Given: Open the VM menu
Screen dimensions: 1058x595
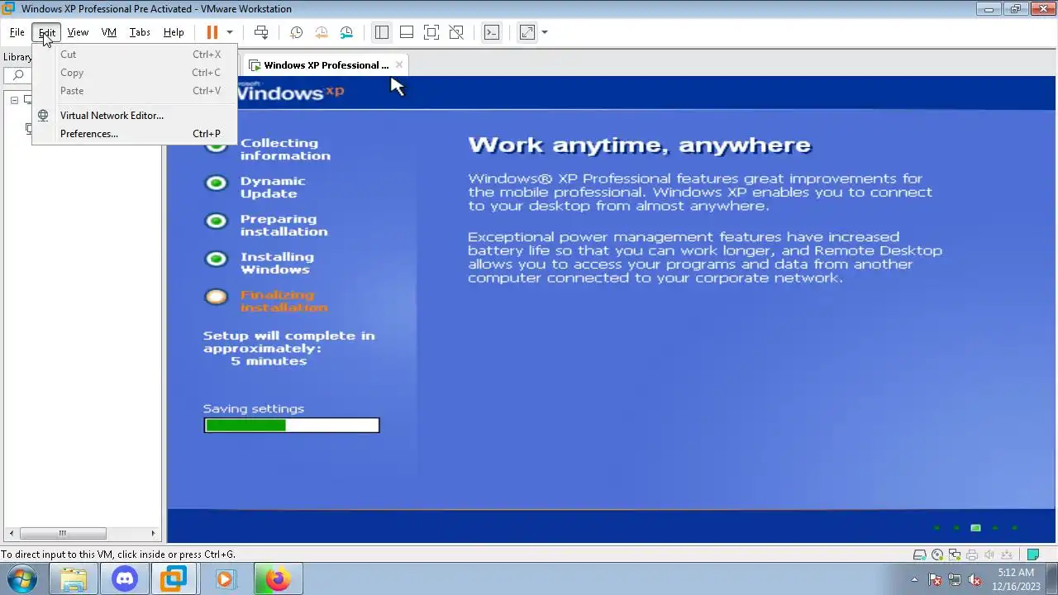Looking at the screenshot, I should click(x=108, y=32).
